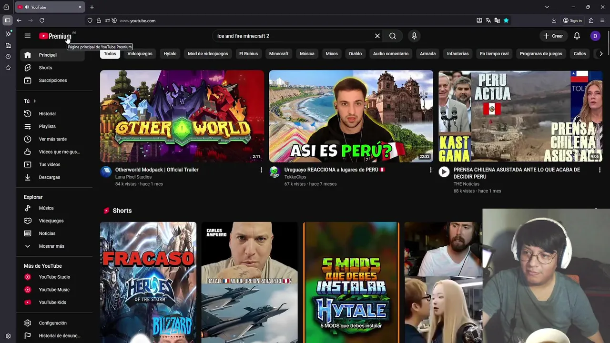Show more chips with the right arrow
This screenshot has width=610, height=343.
(601, 54)
